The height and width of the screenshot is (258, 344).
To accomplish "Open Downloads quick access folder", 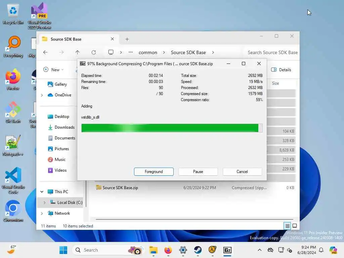I will click(61, 127).
